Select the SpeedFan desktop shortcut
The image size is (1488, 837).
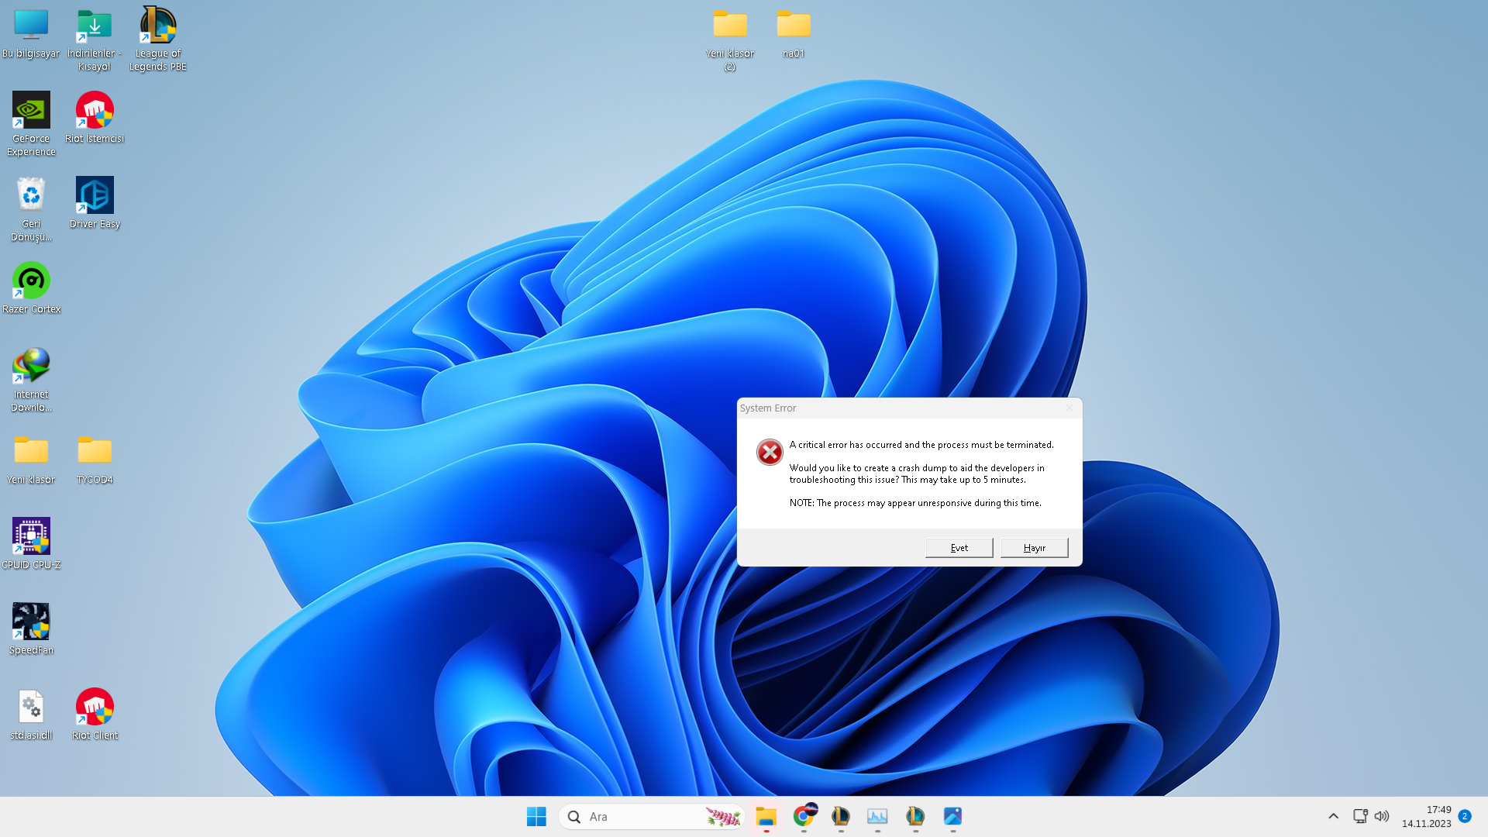pos(31,629)
